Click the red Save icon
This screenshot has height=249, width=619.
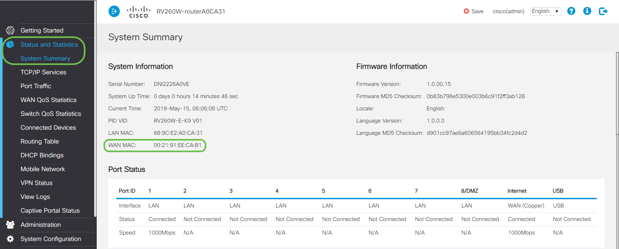[466, 11]
